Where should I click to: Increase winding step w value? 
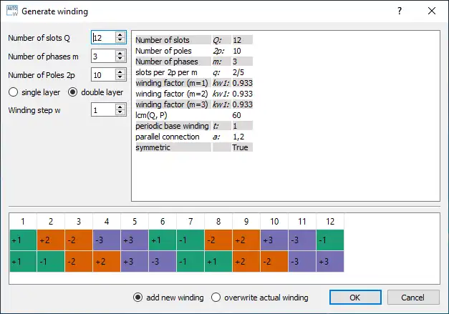pyautogui.click(x=120, y=107)
